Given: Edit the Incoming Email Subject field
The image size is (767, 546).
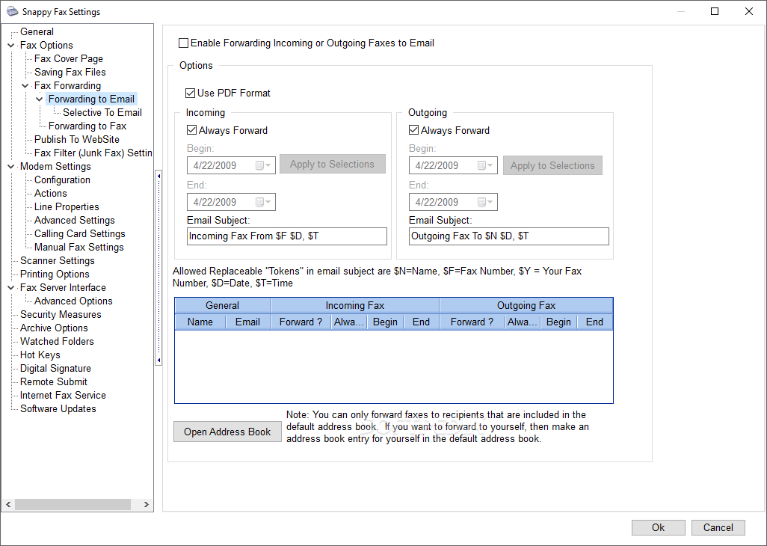Looking at the screenshot, I should [287, 236].
